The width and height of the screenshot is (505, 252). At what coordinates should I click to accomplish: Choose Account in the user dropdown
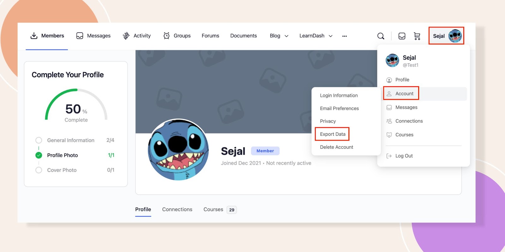[x=404, y=94]
